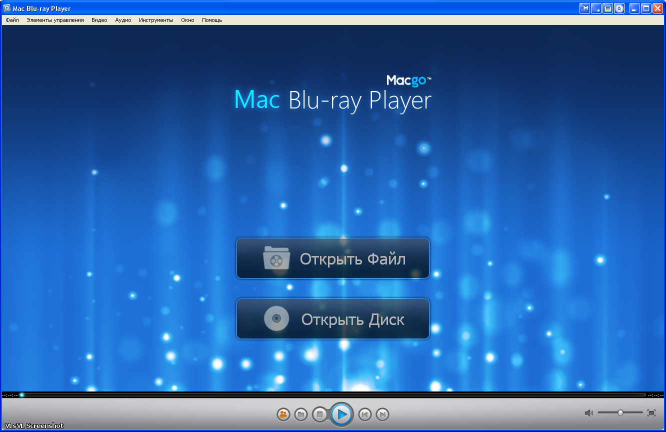
Task: Click the volume slider knob
Action: click(x=620, y=412)
